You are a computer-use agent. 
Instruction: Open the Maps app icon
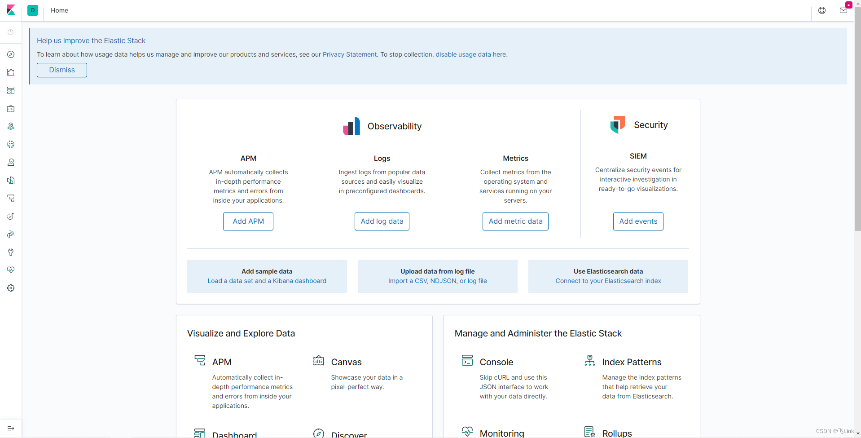pos(11,126)
